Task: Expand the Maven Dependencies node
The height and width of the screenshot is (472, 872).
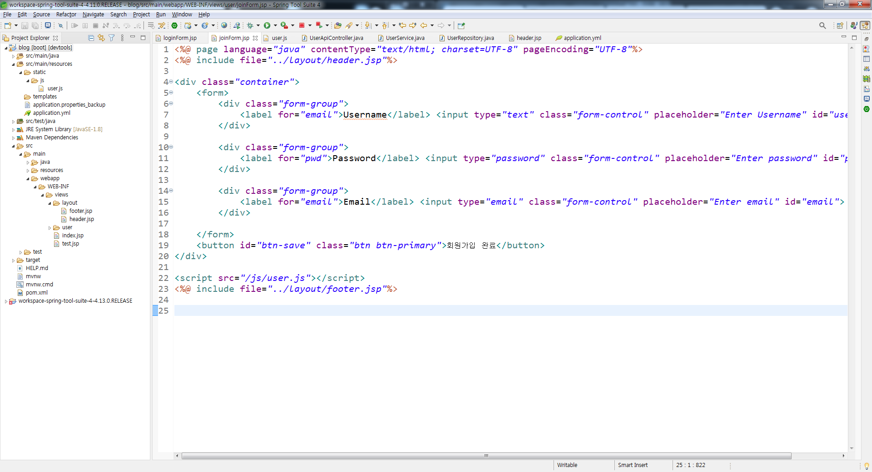Action: 13,138
